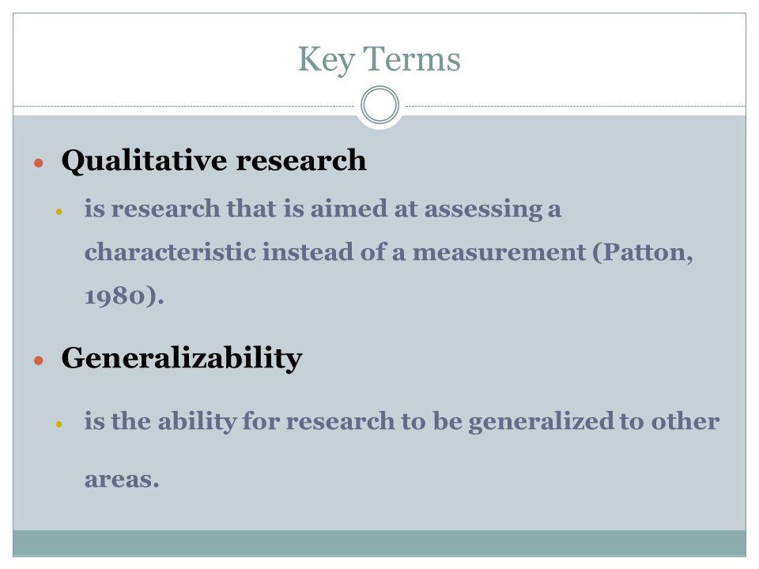Select the 'Qualitative research' heading
759x569 pixels.
(214, 160)
